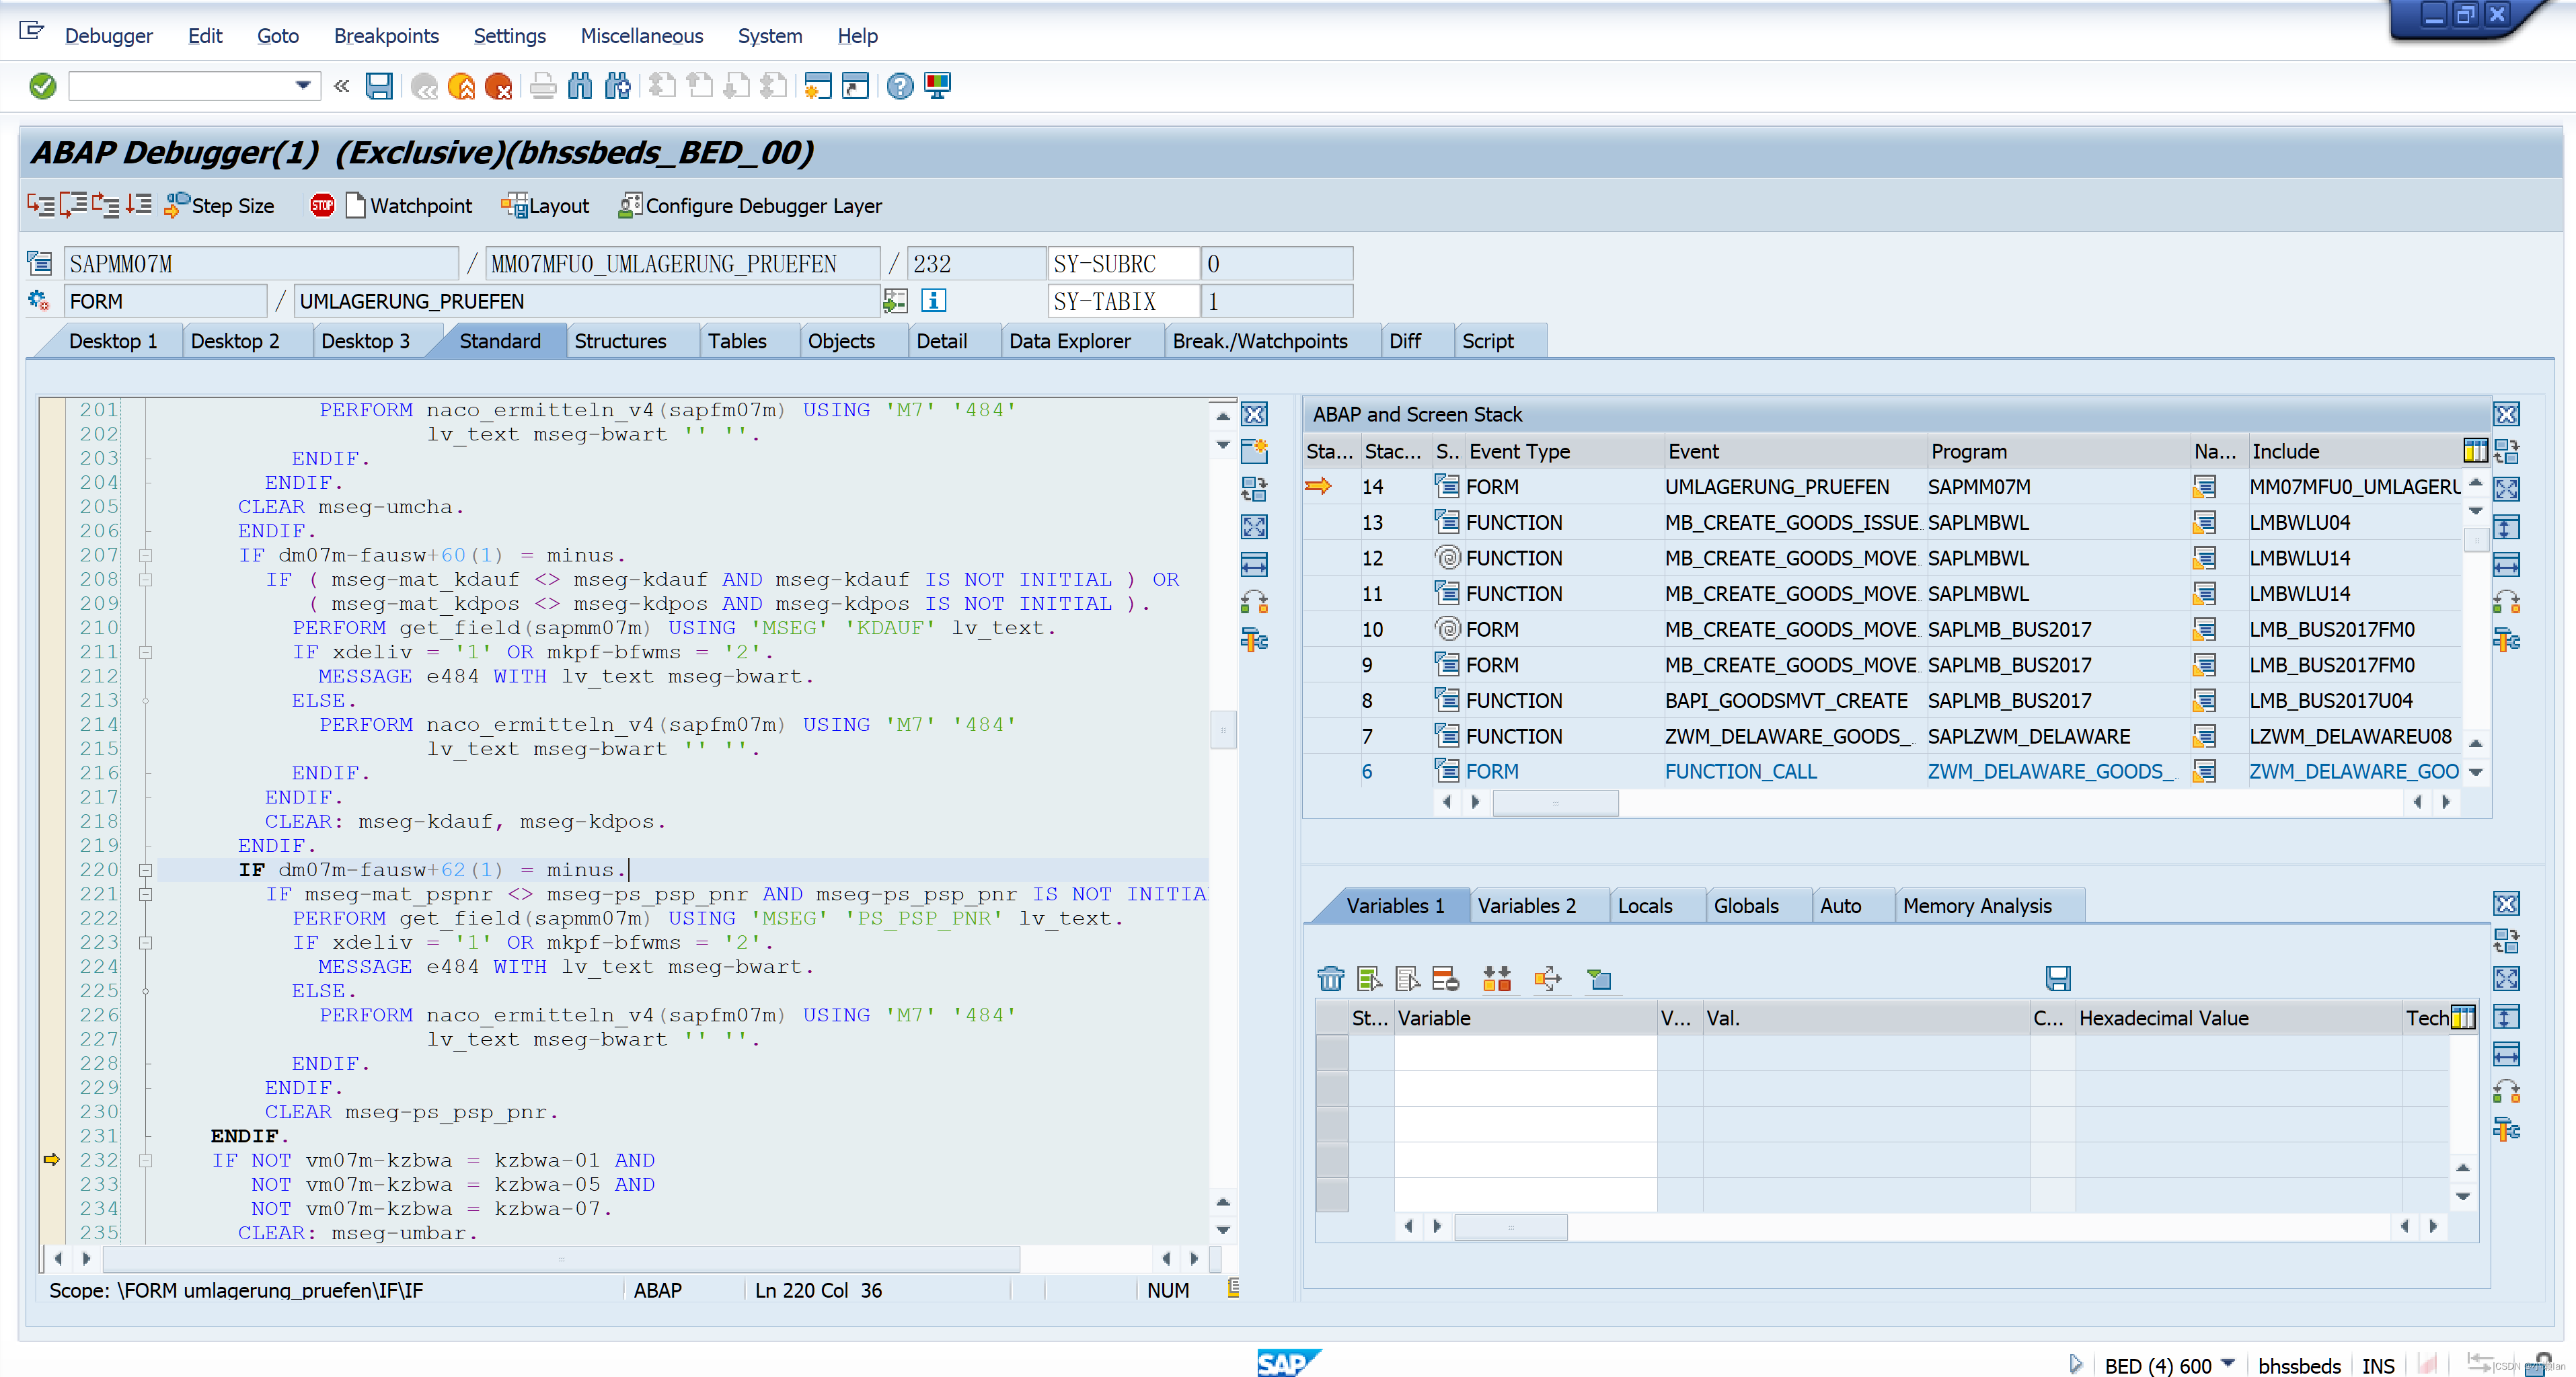The height and width of the screenshot is (1377, 2576).
Task: Click the collapse command field double-arrow
Action: click(342, 86)
